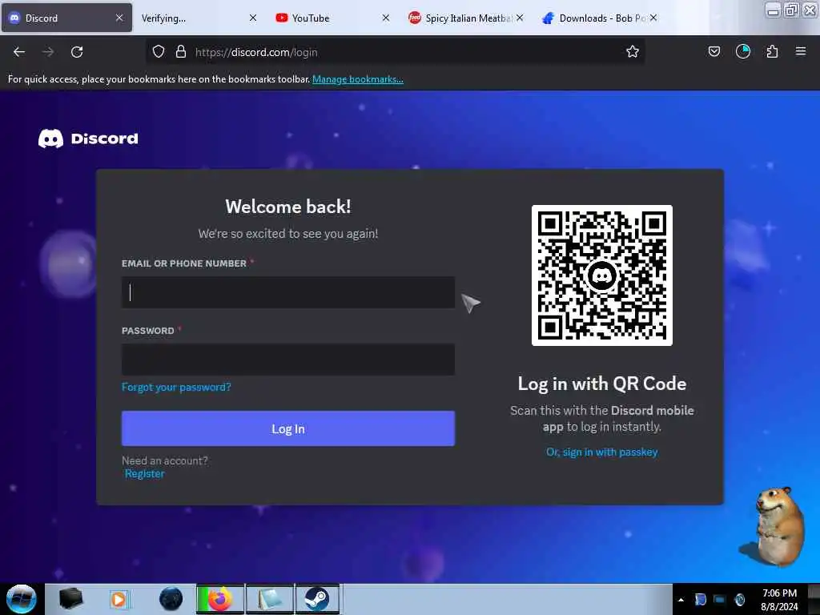Close the Spicy Italian Meatball tab
820x615 pixels.
(519, 18)
